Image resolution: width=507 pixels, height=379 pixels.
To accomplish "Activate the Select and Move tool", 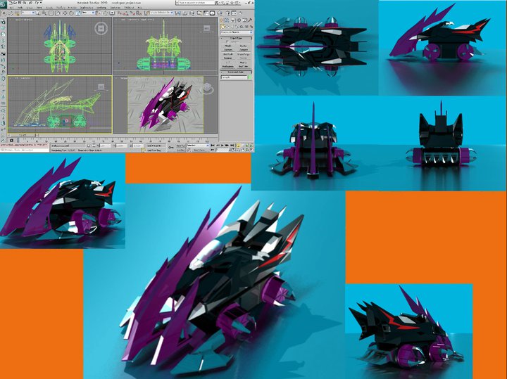I will (x=65, y=13).
